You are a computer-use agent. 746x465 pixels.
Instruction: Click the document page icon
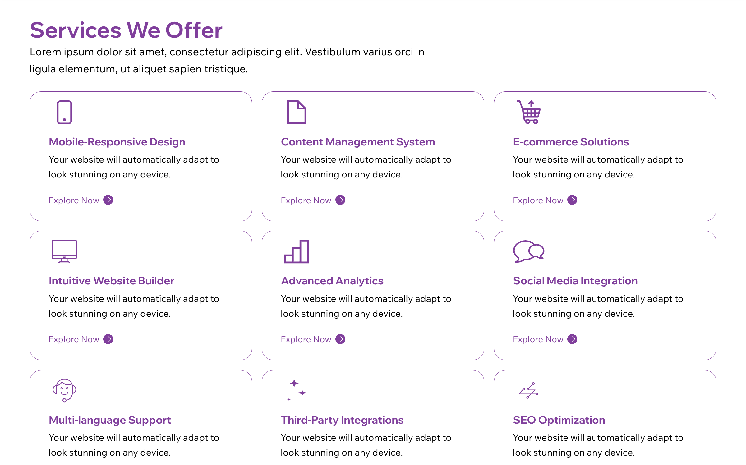pyautogui.click(x=297, y=112)
